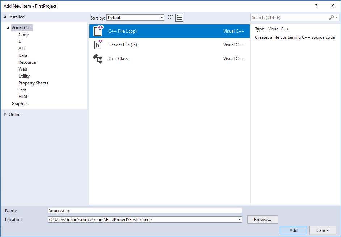Click the Name field containing Source.cpp

[145, 211]
